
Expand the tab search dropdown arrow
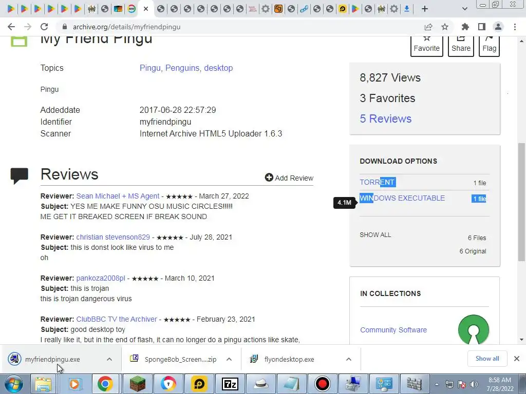pos(464,9)
